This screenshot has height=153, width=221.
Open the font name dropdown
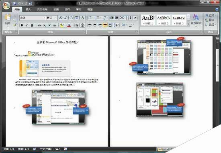pyautogui.click(x=44, y=18)
